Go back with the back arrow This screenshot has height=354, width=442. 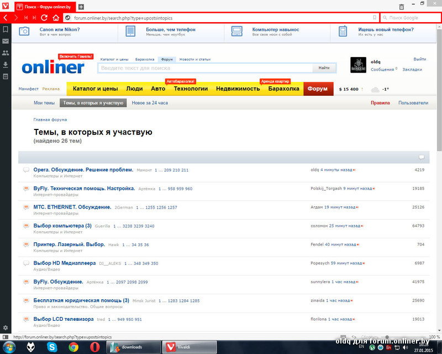tap(6, 18)
